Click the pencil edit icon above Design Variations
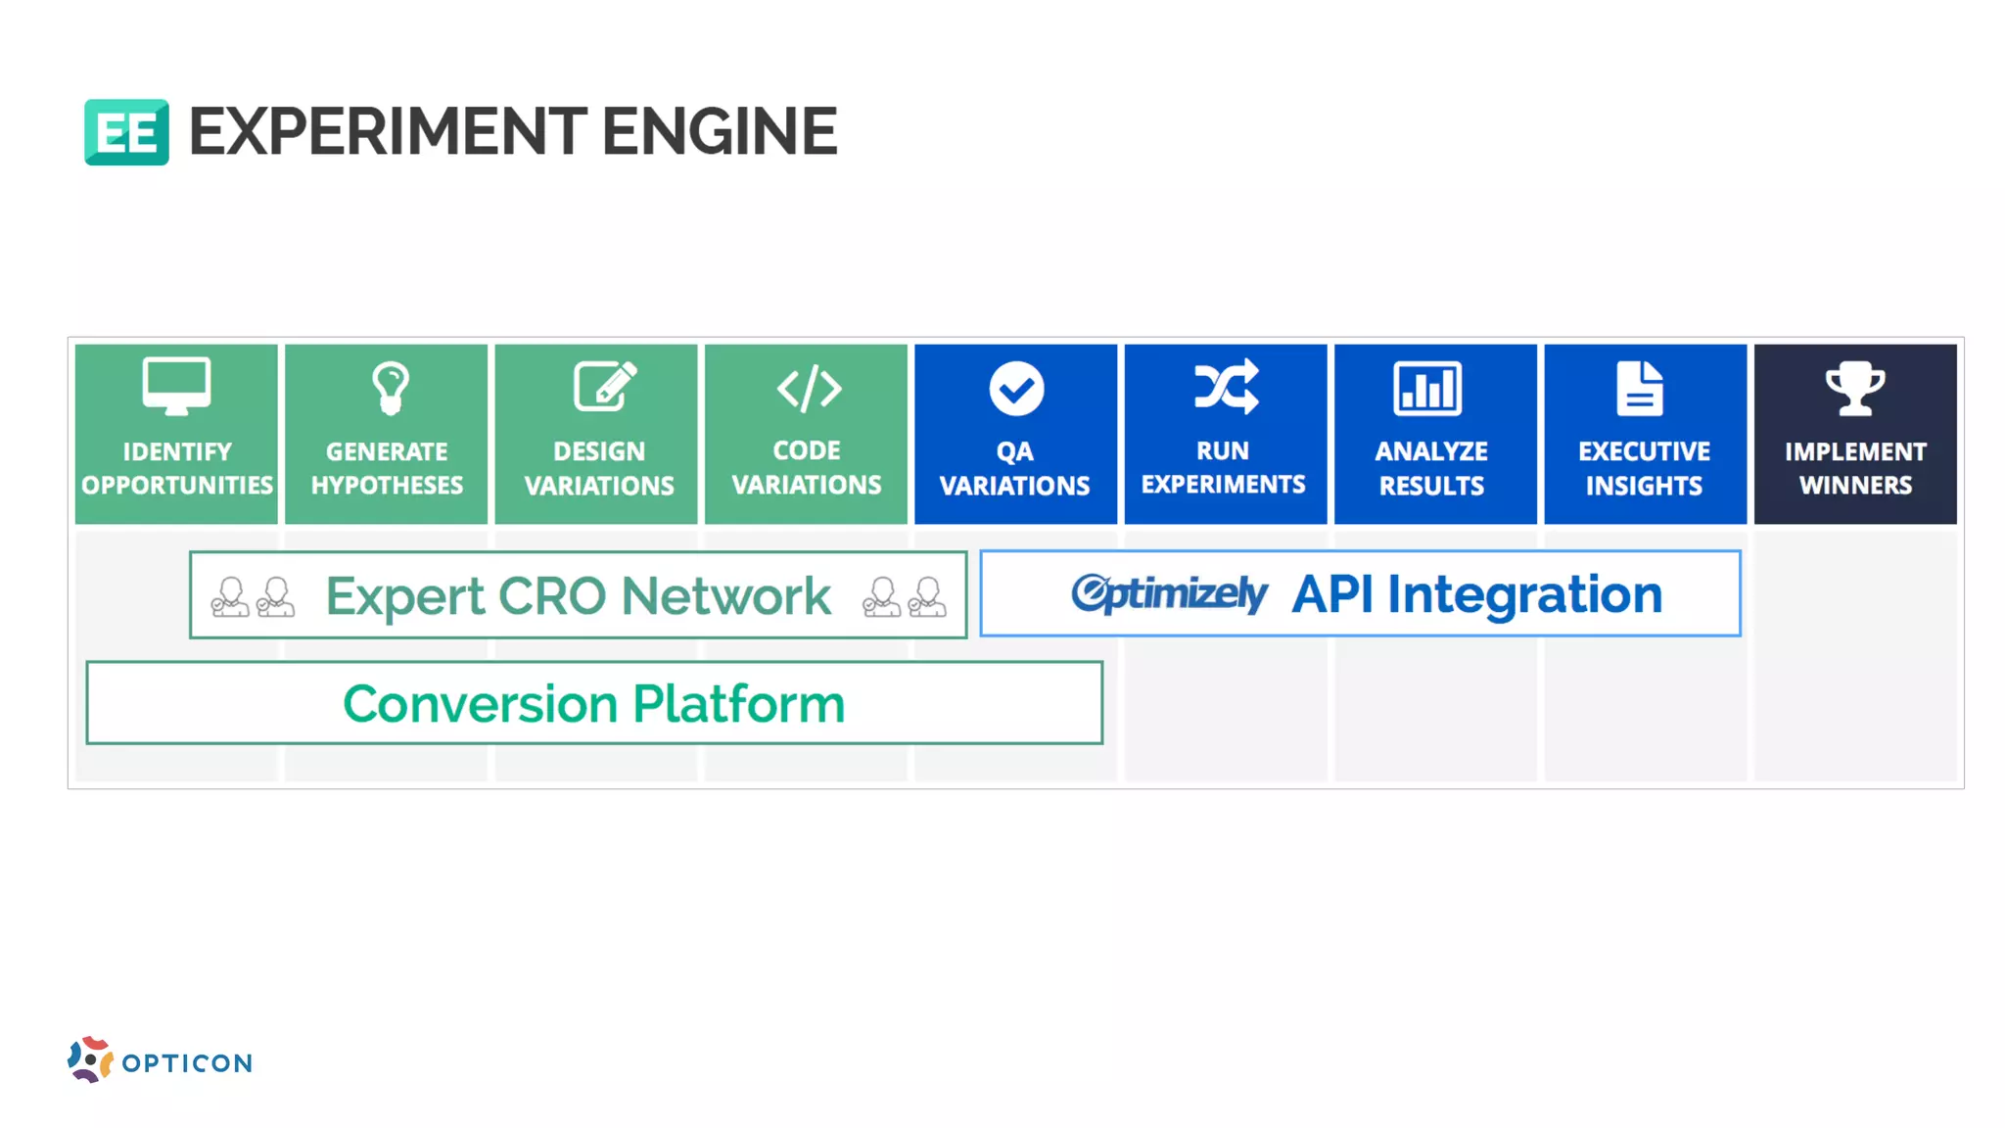This screenshot has height=1128, width=2005. pyautogui.click(x=604, y=386)
